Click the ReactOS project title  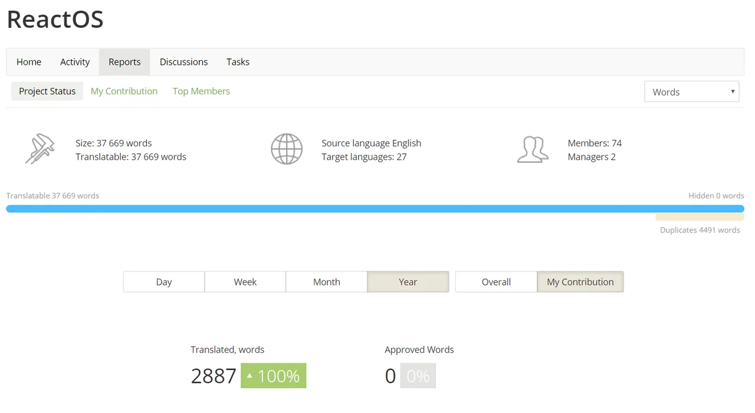pos(55,19)
